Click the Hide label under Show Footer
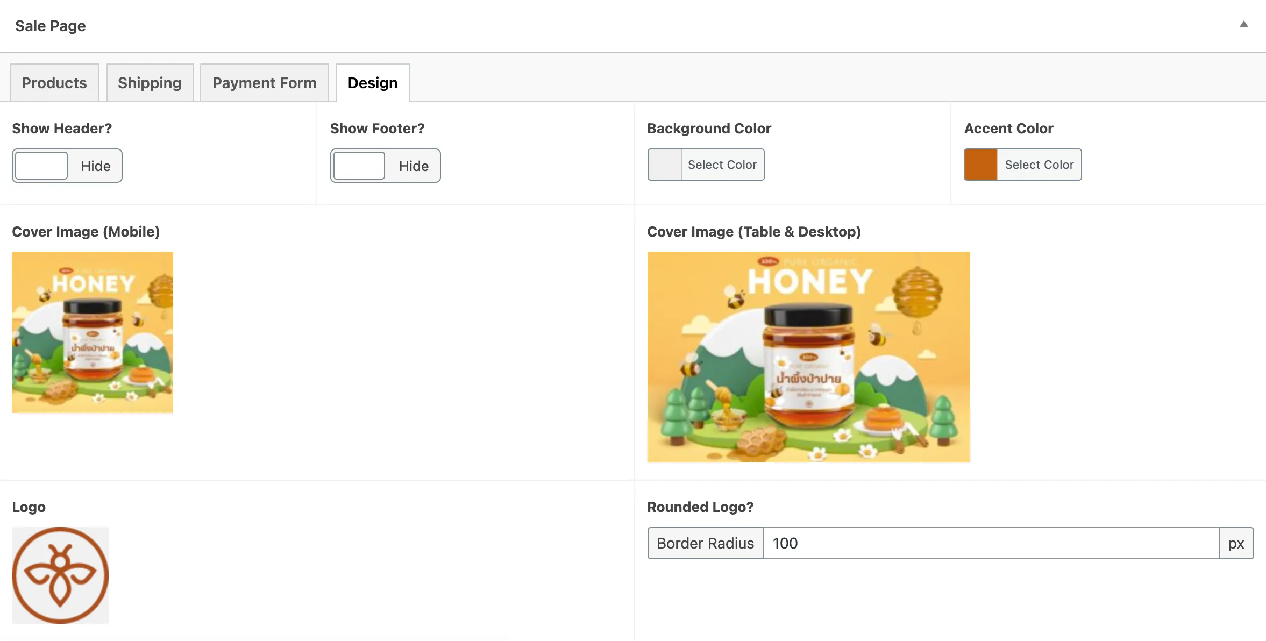Viewport: 1266px width, 641px height. click(414, 166)
